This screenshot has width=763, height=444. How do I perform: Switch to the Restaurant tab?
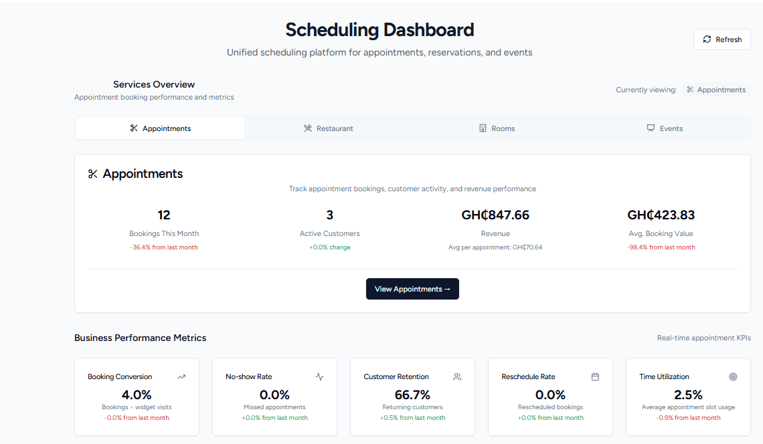pyautogui.click(x=329, y=128)
